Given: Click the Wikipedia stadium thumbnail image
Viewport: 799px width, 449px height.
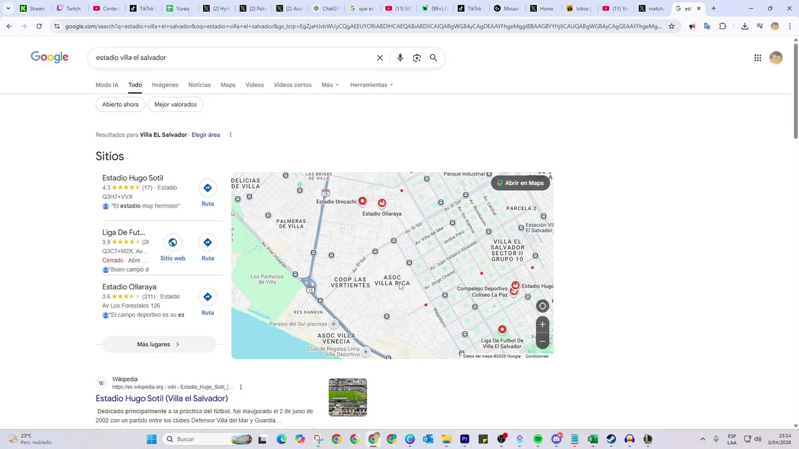Looking at the screenshot, I should pos(348,397).
